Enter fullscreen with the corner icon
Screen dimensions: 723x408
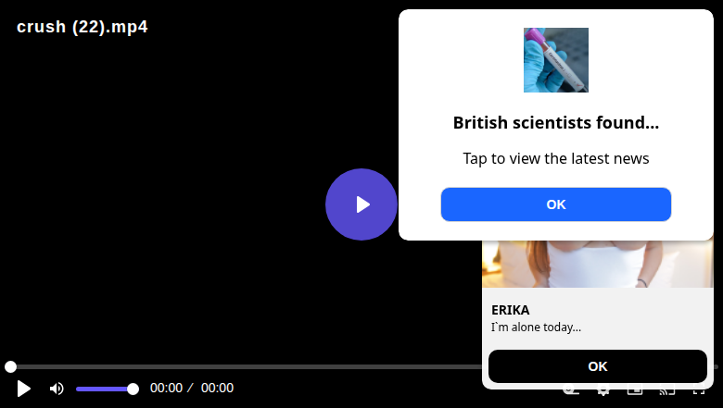pos(699,392)
